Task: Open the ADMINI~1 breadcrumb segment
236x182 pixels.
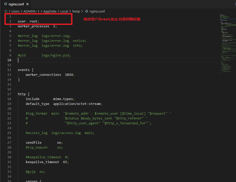Action: click(x=31, y=11)
